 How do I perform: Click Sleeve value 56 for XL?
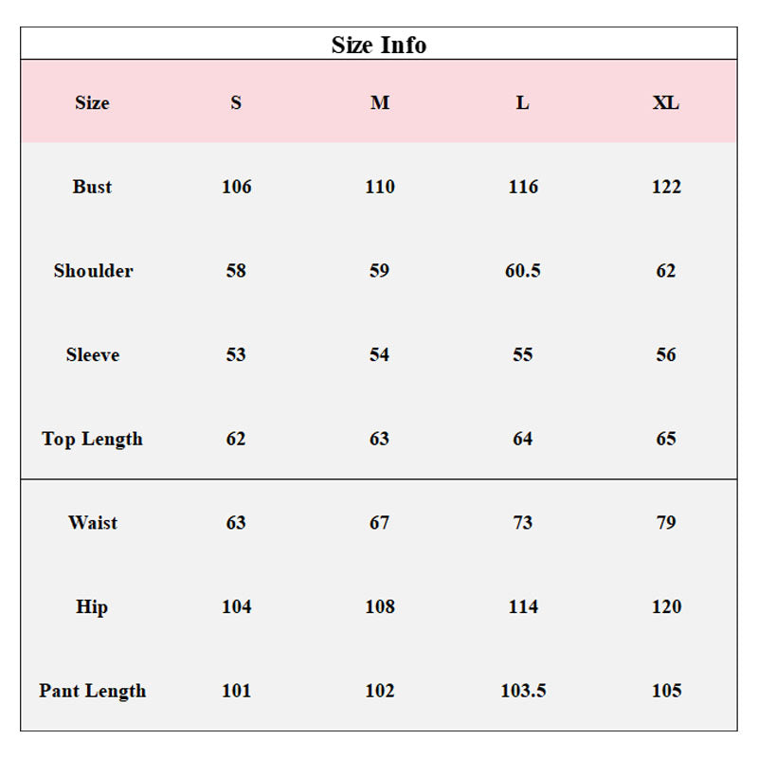[666, 354]
